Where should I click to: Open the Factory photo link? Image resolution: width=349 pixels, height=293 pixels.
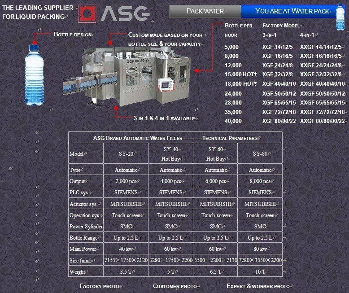coord(100,286)
